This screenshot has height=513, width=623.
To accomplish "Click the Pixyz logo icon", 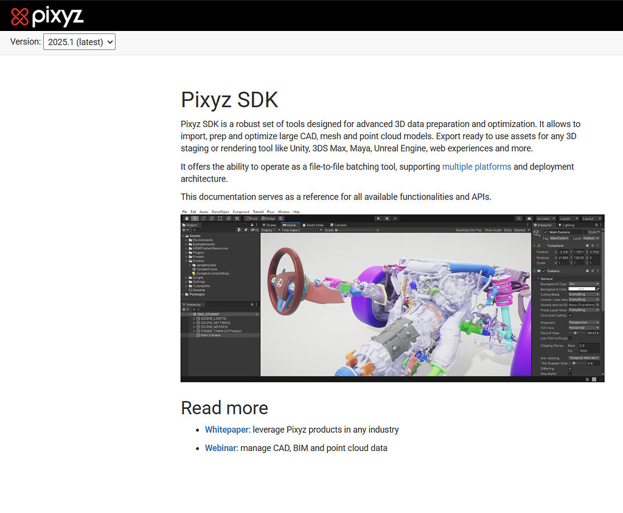I will click(18, 16).
